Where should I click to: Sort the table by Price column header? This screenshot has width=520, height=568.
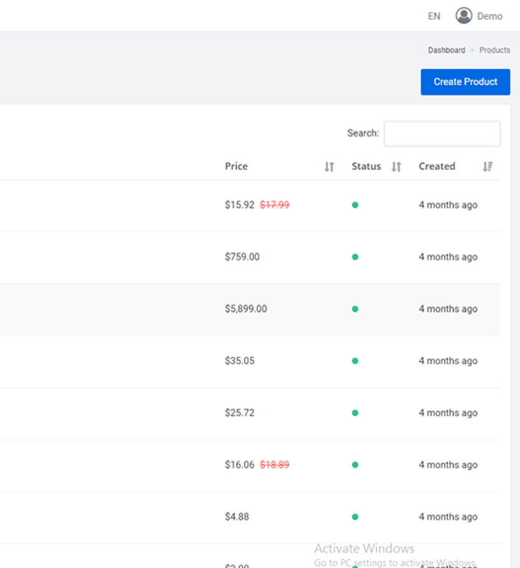tap(236, 166)
